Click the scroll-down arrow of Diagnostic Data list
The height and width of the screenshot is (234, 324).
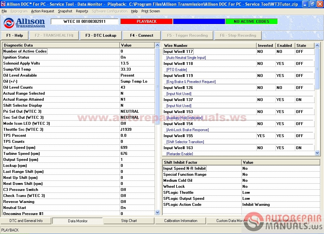pyautogui.click(x=157, y=212)
